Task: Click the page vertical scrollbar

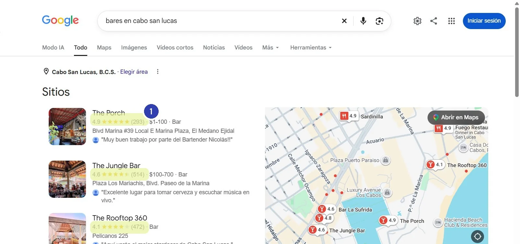Action: pos(517,52)
